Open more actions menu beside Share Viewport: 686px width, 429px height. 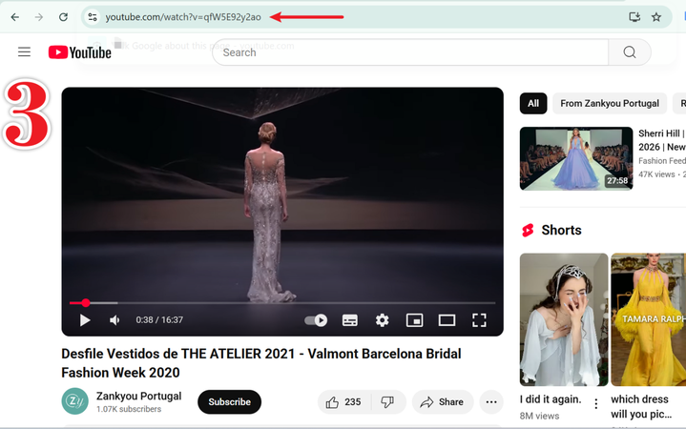coord(491,402)
